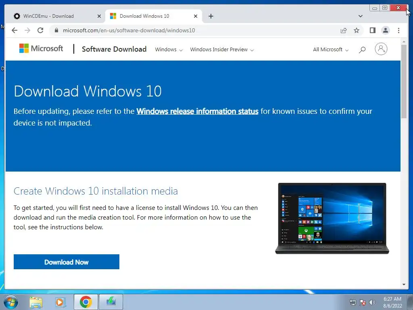Open the Chrome profile avatar
413x310 pixels.
pos(385,30)
